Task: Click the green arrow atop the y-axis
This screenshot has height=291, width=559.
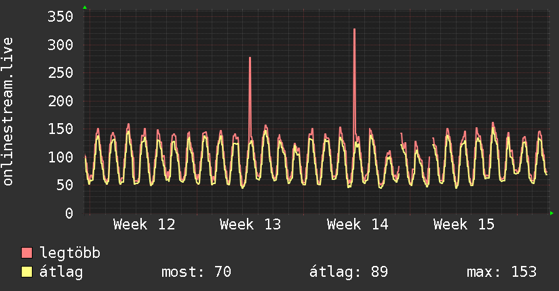Action: tap(85, 7)
